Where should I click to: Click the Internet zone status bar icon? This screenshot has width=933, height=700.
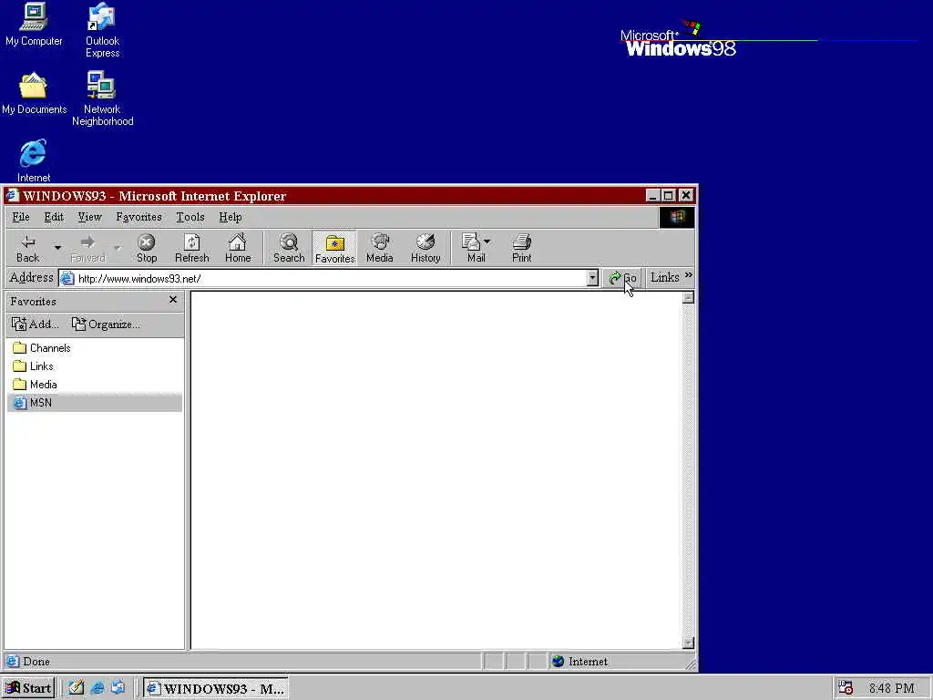click(558, 662)
